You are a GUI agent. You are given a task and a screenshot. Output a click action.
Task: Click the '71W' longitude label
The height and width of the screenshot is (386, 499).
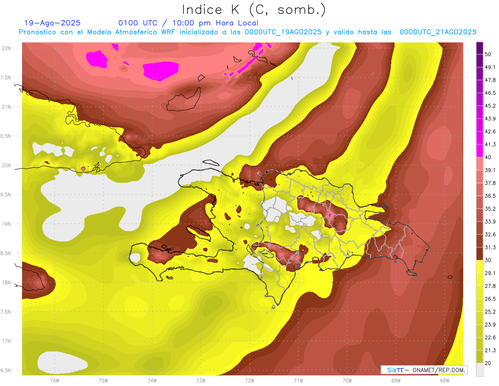coord(298,381)
